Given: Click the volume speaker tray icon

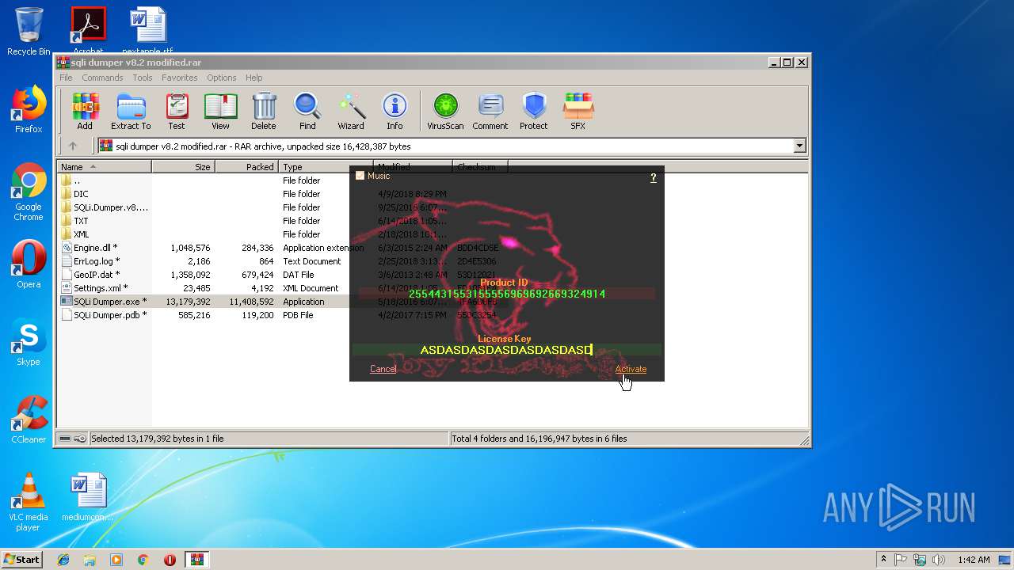Looking at the screenshot, I should point(939,560).
